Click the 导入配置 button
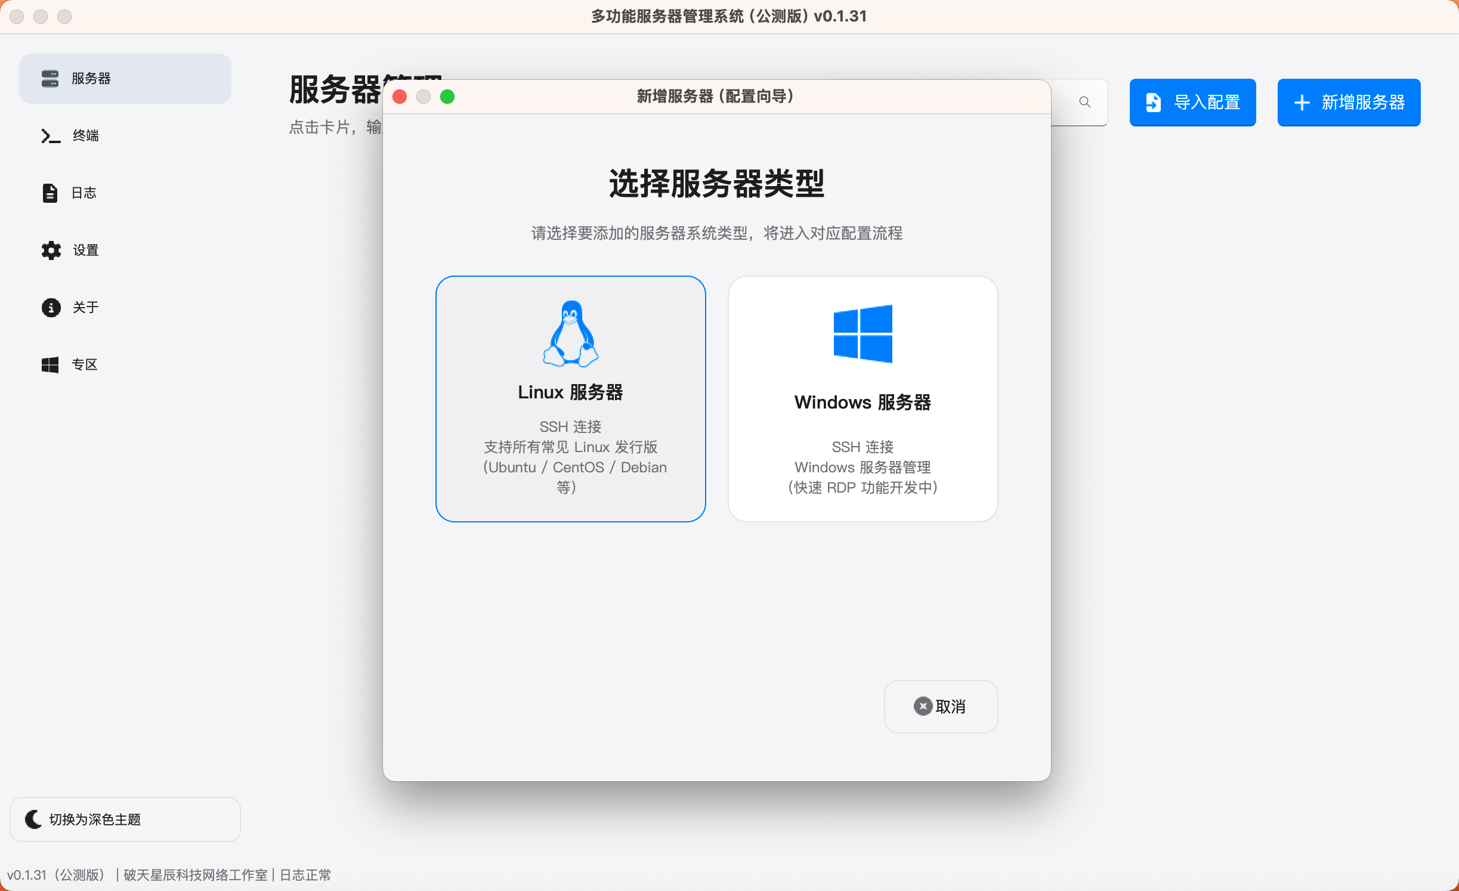The height and width of the screenshot is (891, 1459). (1192, 102)
